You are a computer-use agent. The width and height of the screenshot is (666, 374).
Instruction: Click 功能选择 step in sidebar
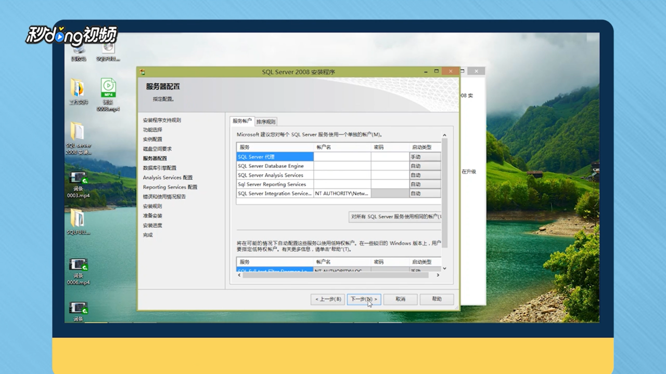pos(152,130)
